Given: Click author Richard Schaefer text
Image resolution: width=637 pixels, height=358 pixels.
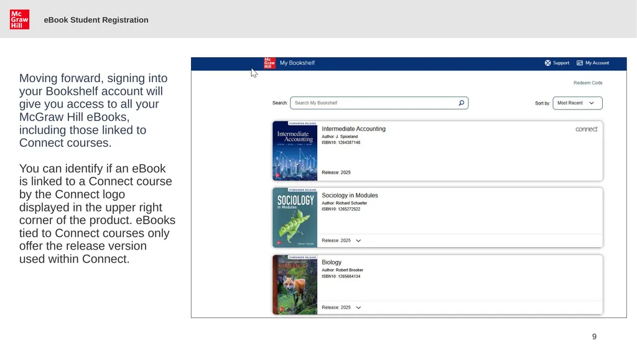Looking at the screenshot, I should coord(344,203).
